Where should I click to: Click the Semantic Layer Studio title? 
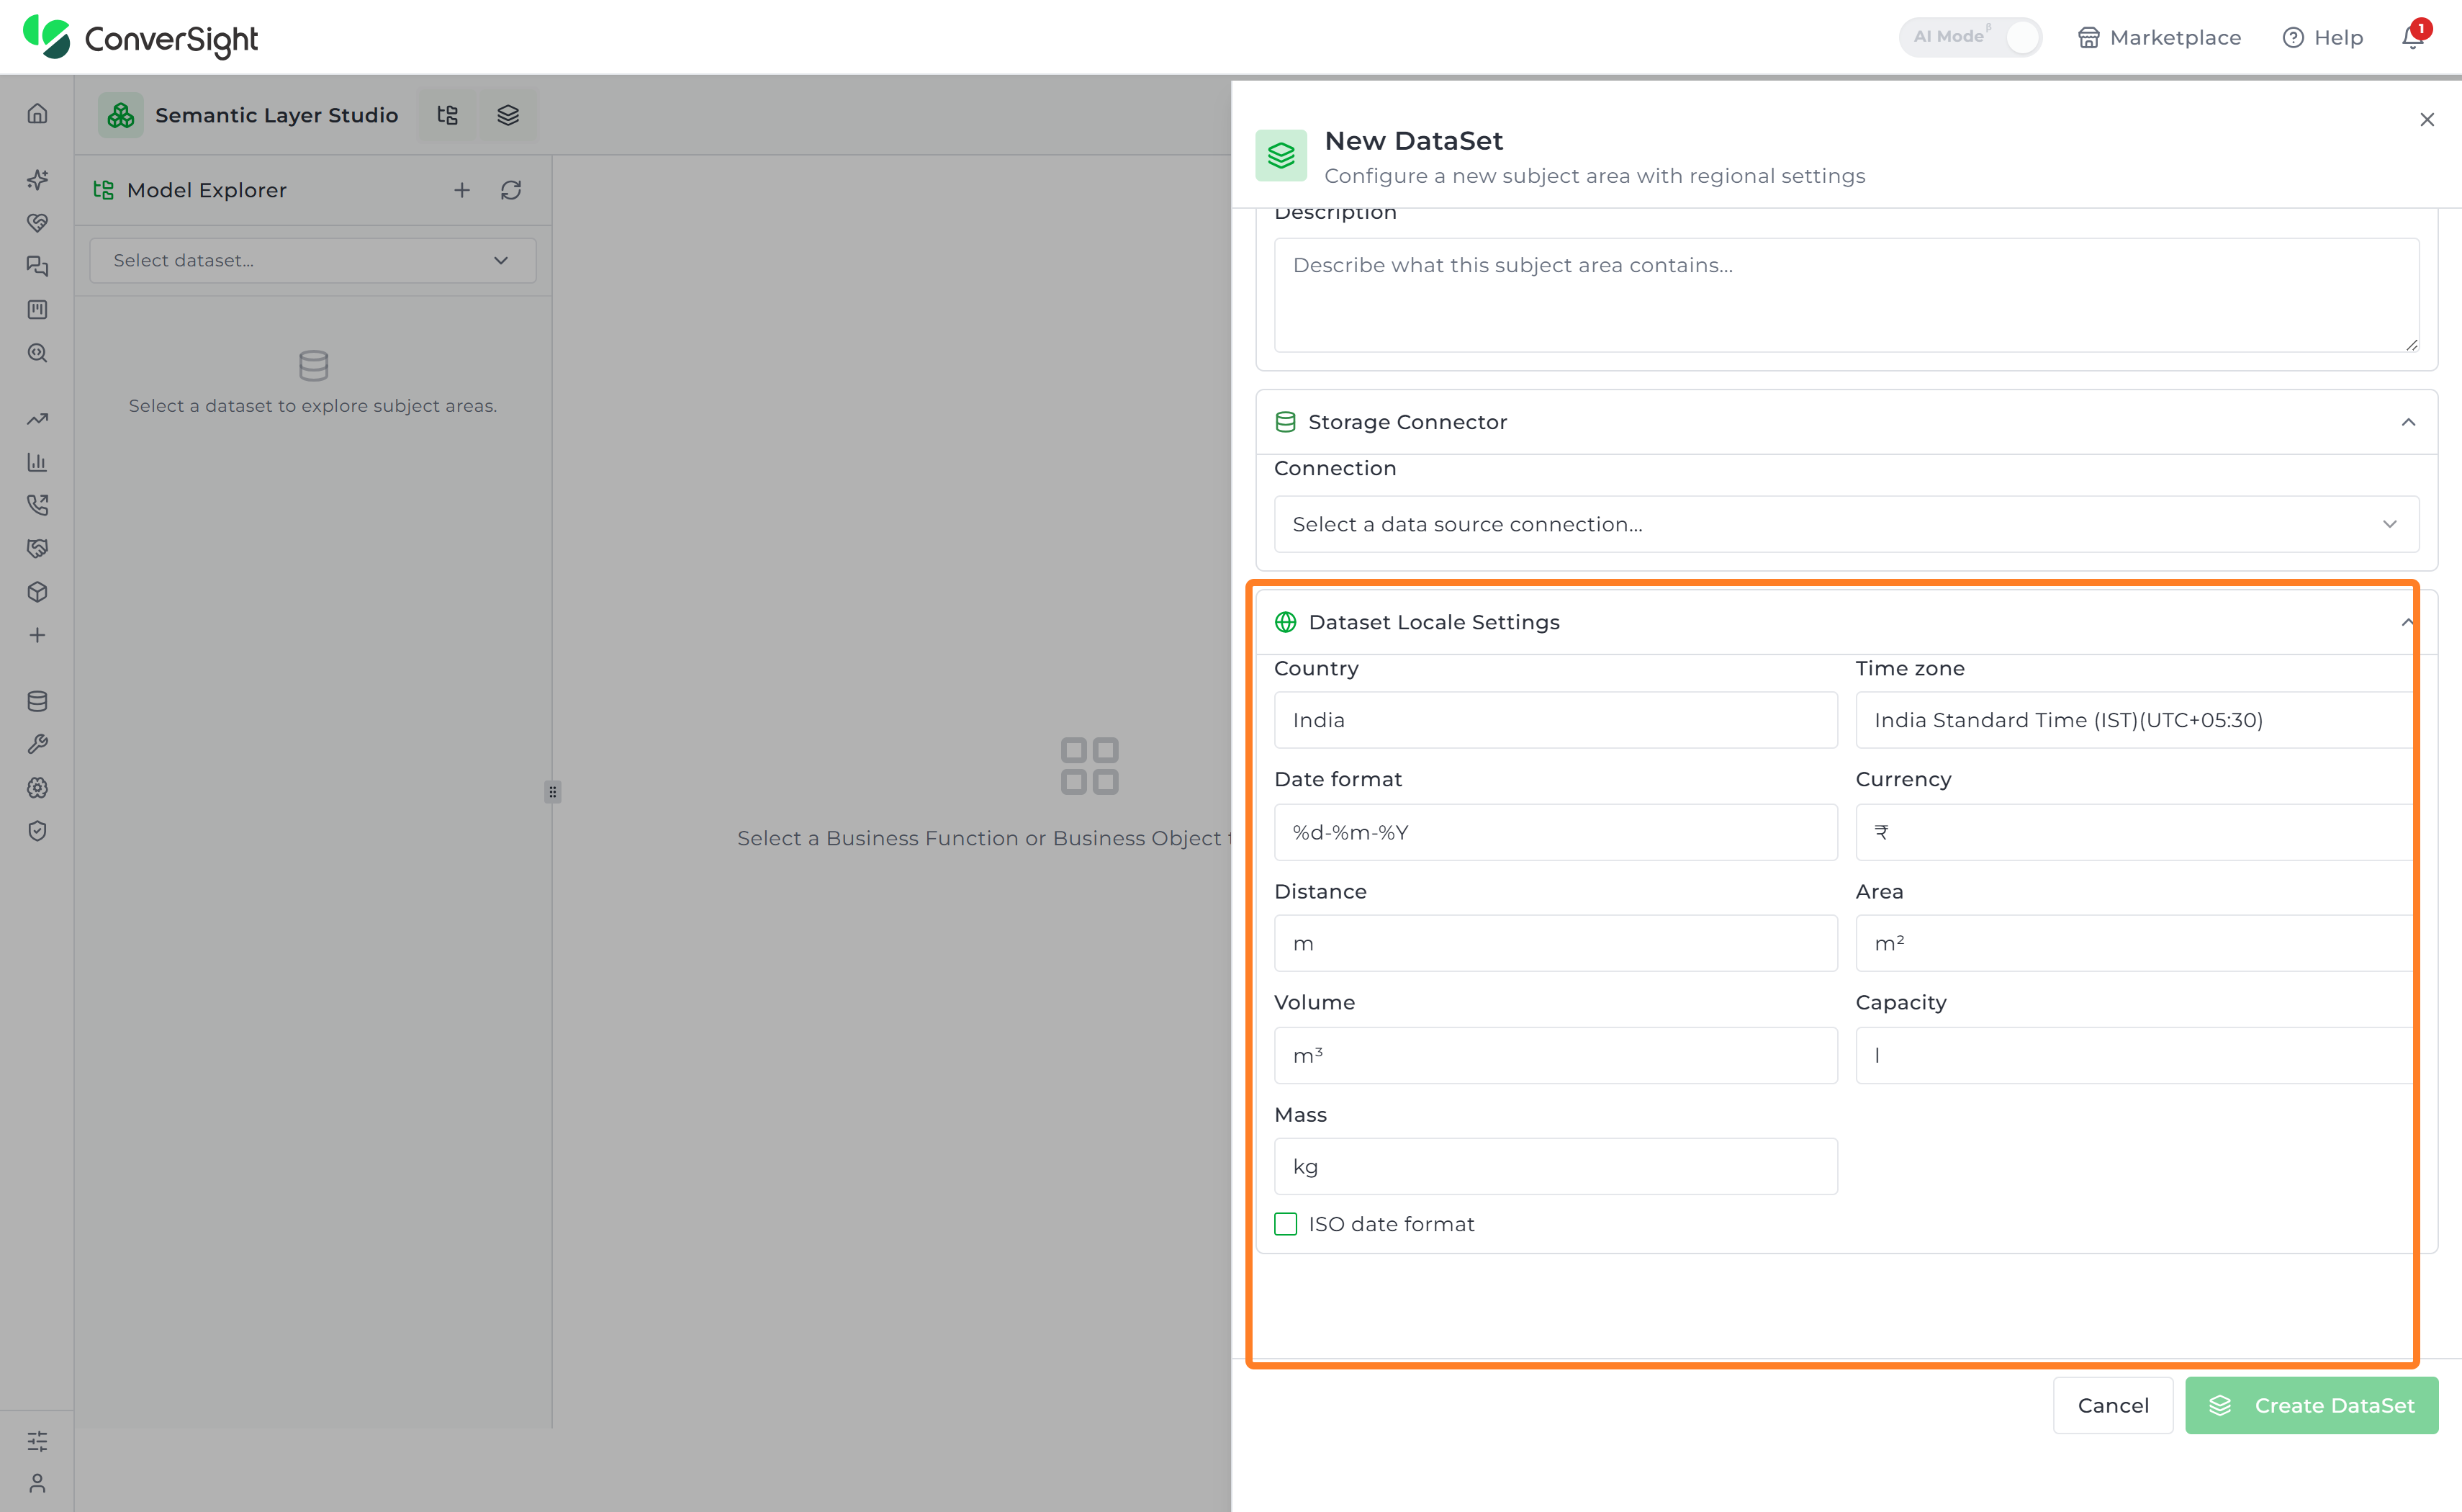(x=276, y=115)
